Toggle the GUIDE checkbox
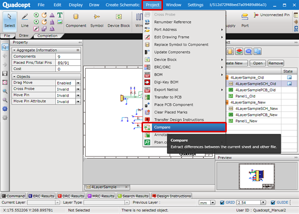This screenshot has height=214, width=299. (x=273, y=203)
